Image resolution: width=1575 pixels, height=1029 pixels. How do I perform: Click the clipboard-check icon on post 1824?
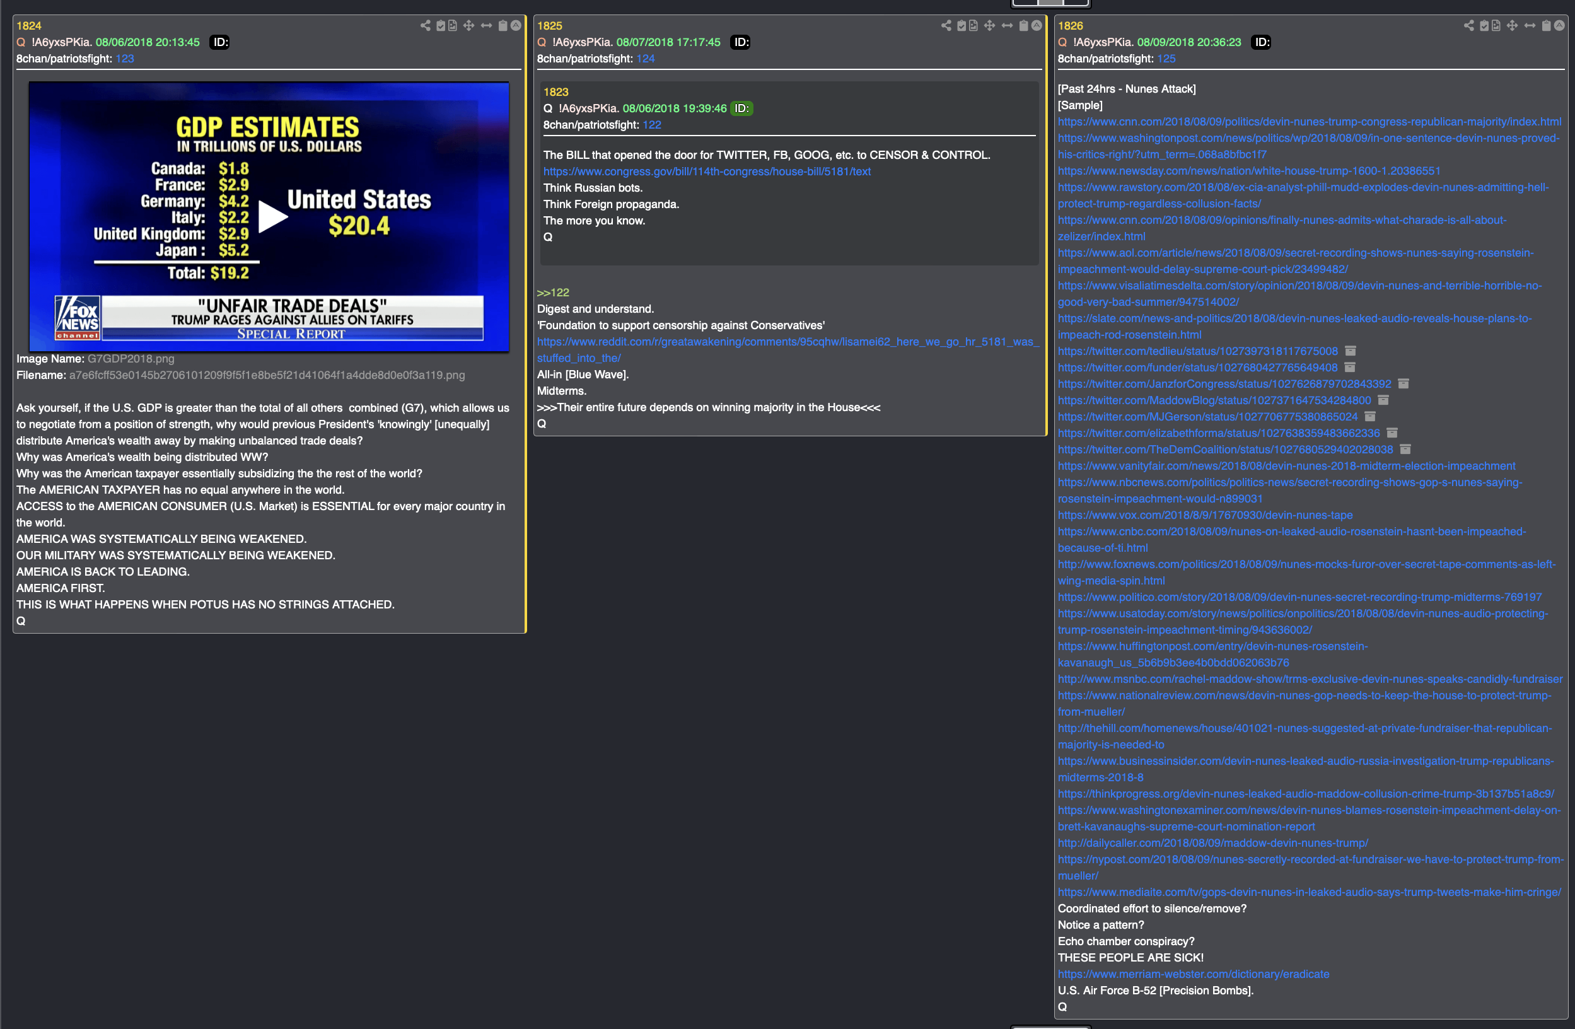coord(441,26)
